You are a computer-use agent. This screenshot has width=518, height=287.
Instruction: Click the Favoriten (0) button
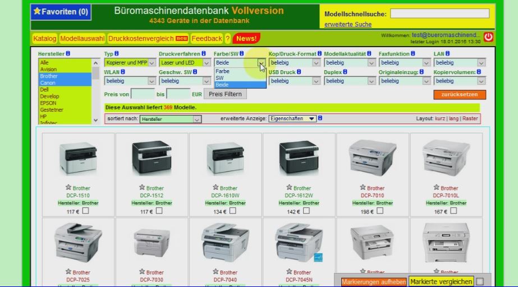(x=61, y=12)
